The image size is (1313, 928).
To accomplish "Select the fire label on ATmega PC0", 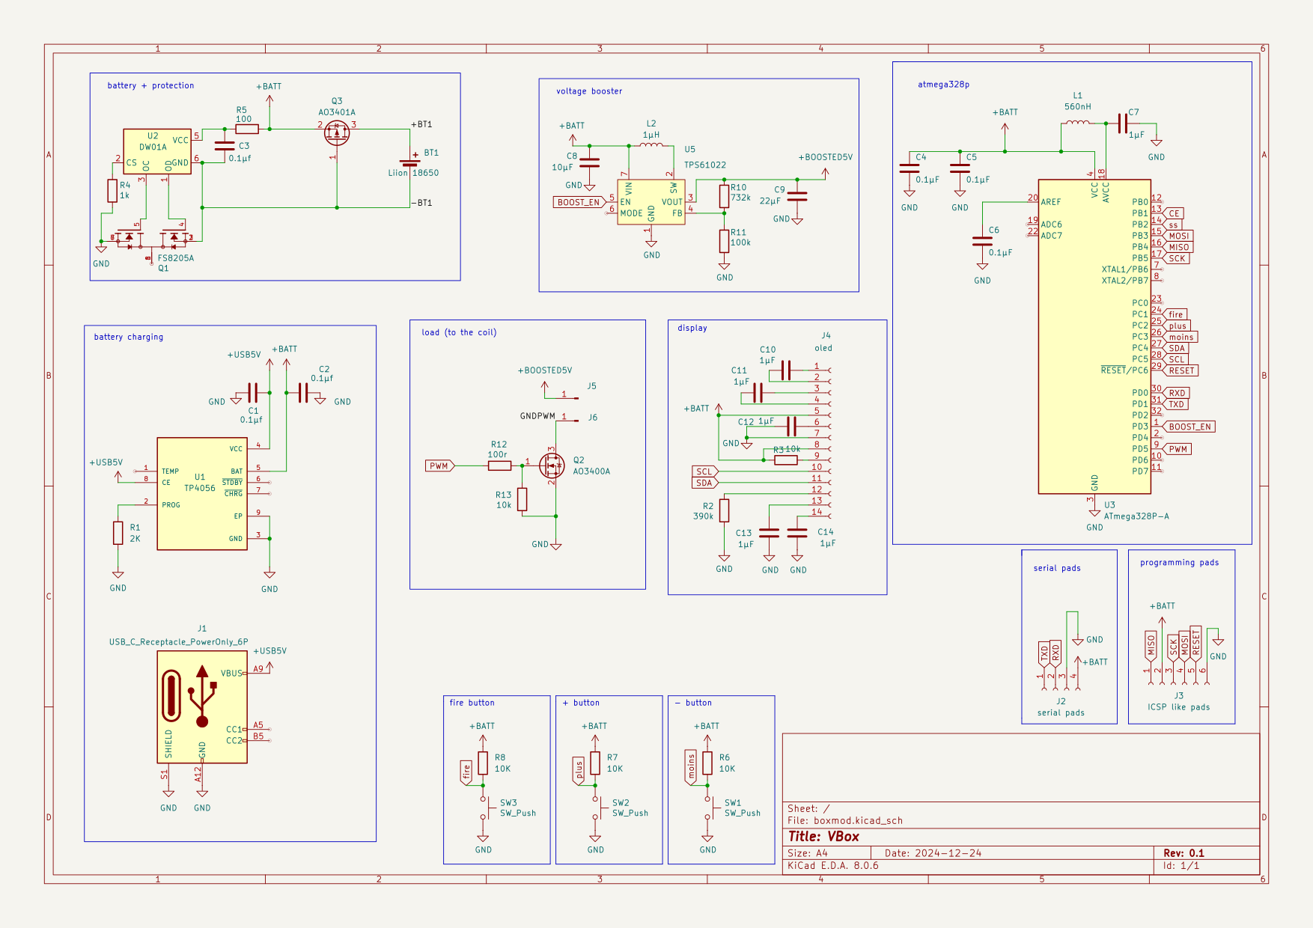I will tap(1175, 314).
